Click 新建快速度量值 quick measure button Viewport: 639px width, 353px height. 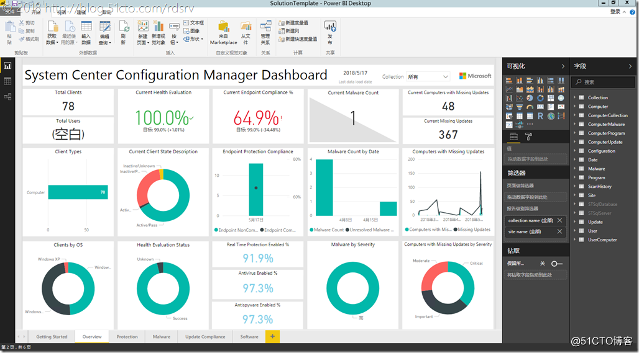click(x=298, y=39)
